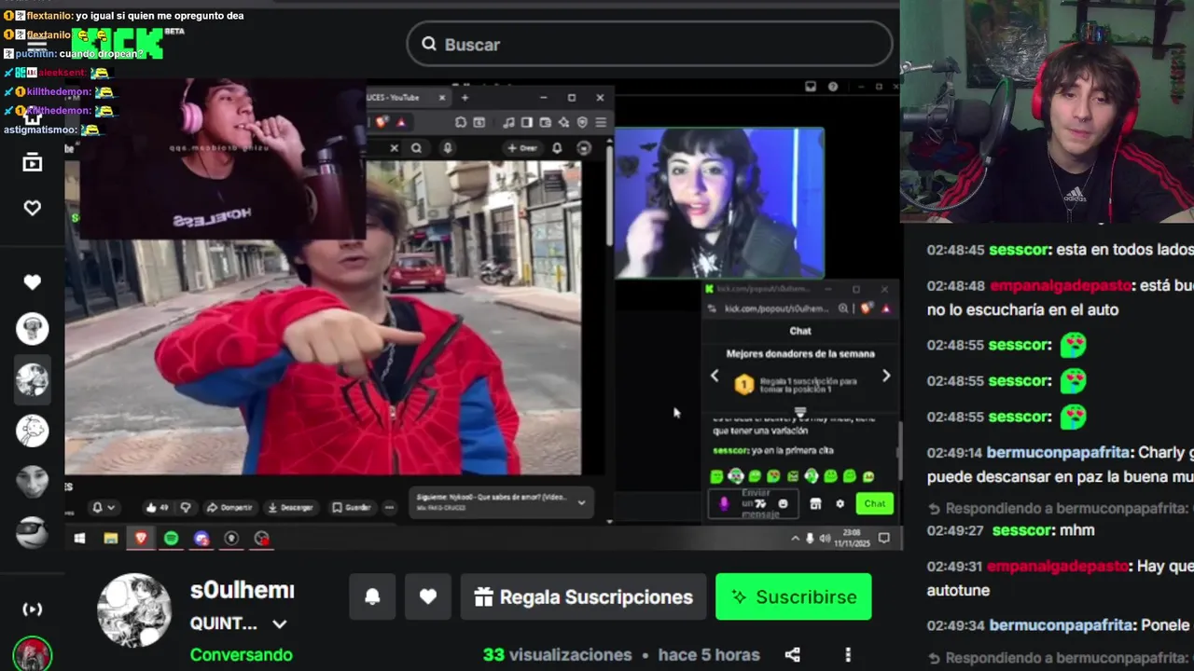This screenshot has width=1194, height=671.
Task: Click the Kick search field
Action: [x=649, y=44]
